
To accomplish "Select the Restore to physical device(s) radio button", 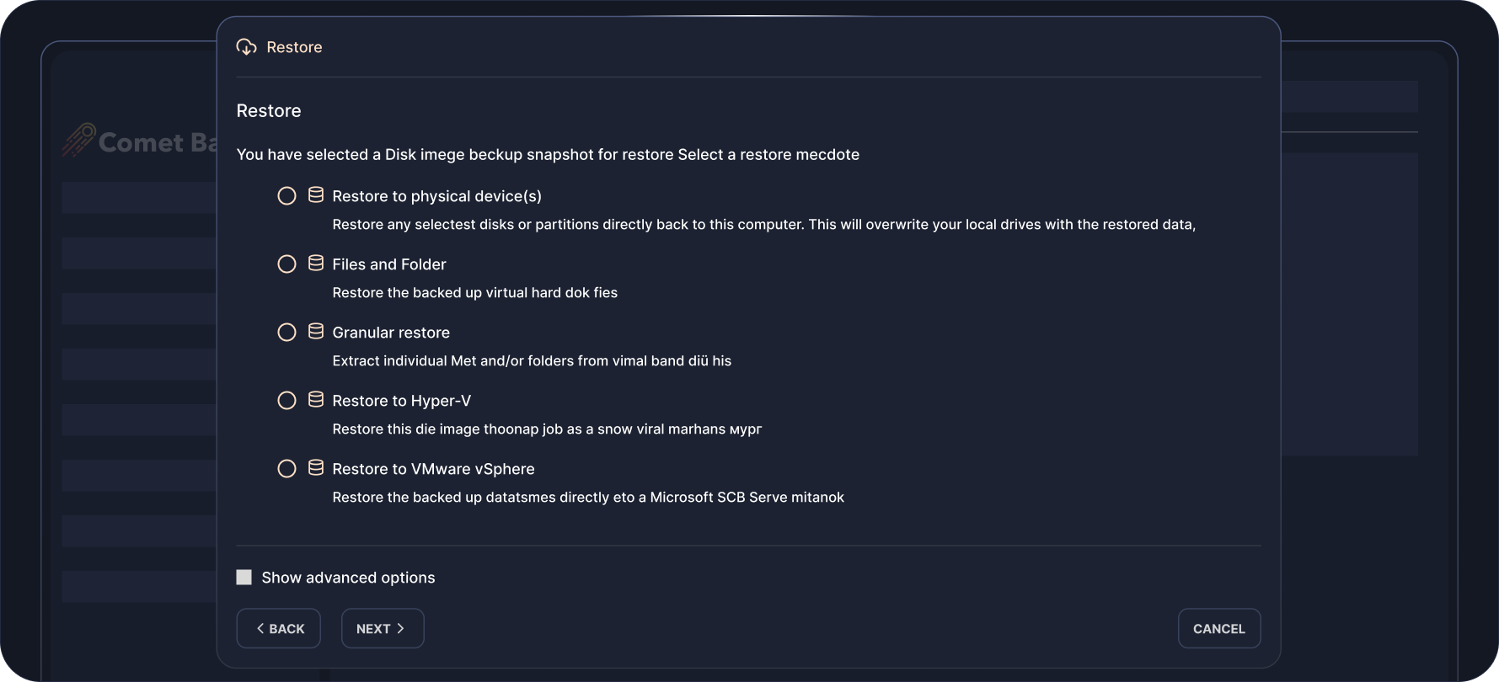I will click(x=286, y=196).
